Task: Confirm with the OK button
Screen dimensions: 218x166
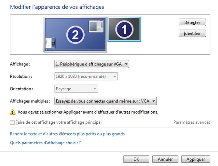Action: [136, 159]
